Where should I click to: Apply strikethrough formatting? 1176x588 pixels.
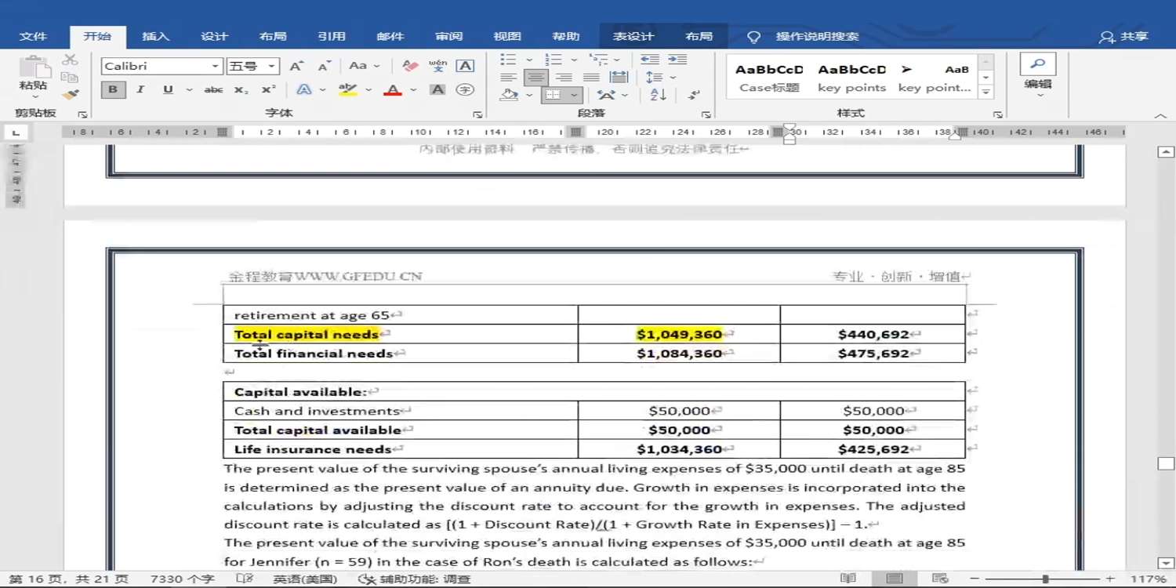pyautogui.click(x=213, y=90)
